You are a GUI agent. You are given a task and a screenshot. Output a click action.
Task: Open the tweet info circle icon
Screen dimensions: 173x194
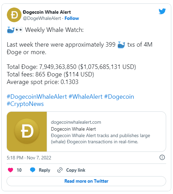(162, 157)
